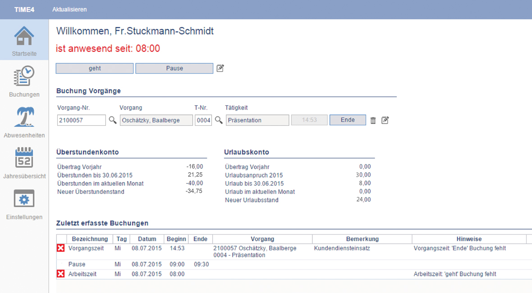532x293 pixels.
Task: Click the Datum column header
Action: coord(147,239)
